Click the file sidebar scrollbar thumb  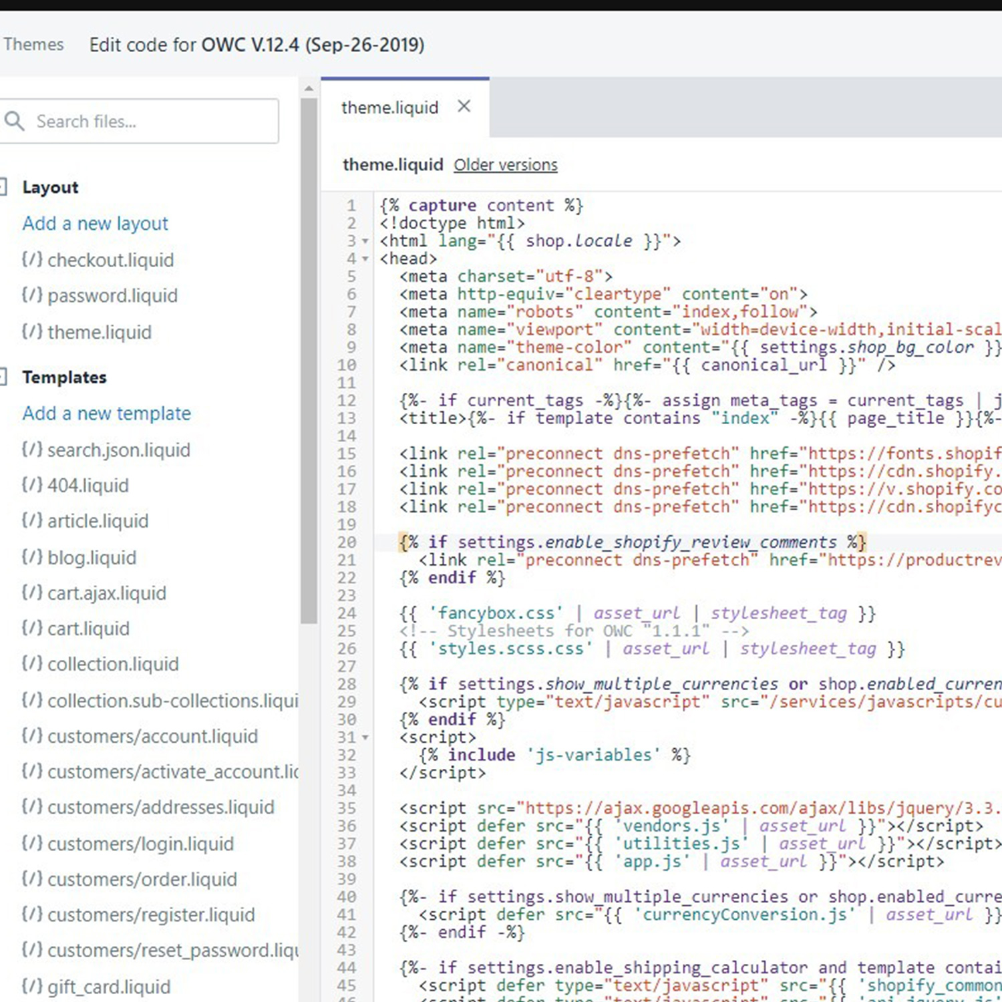309,361
